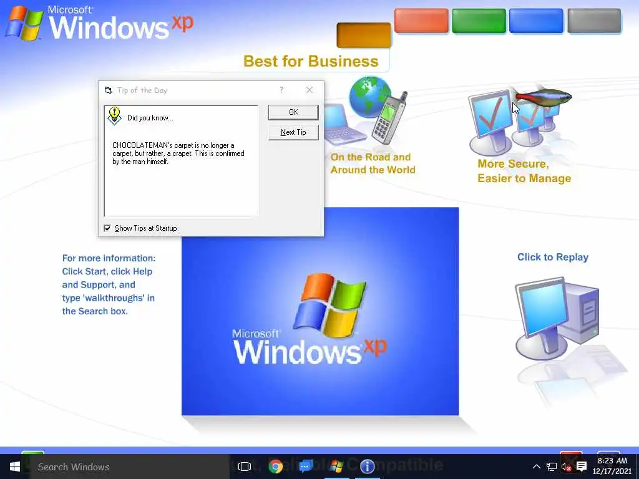Click the Best for Business heading

(311, 61)
